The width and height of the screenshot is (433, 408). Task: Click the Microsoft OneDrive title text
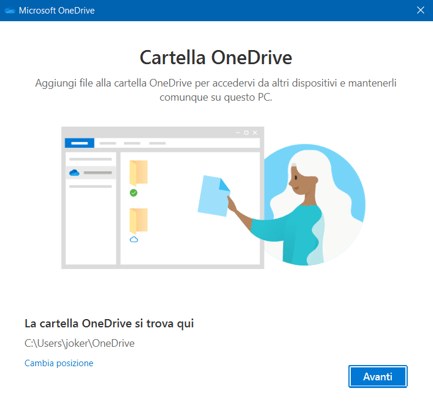(56, 11)
